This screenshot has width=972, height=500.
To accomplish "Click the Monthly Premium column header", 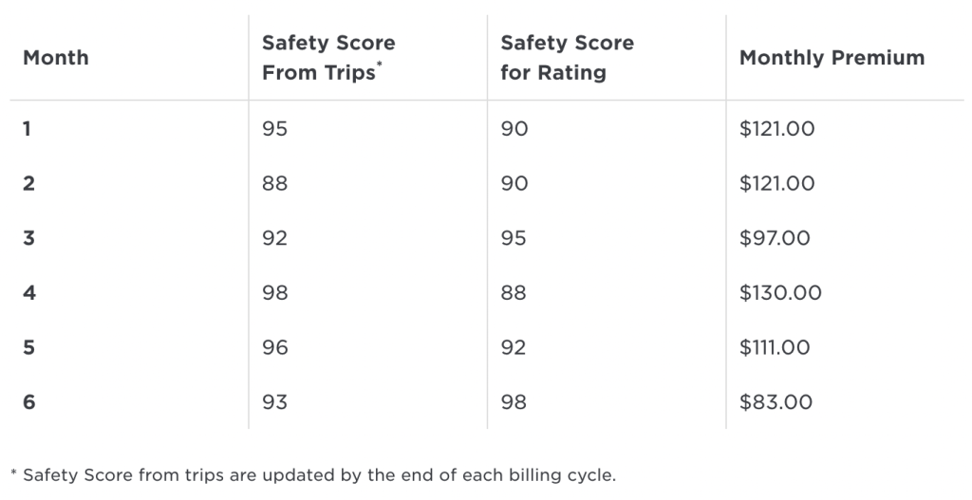I will (832, 58).
